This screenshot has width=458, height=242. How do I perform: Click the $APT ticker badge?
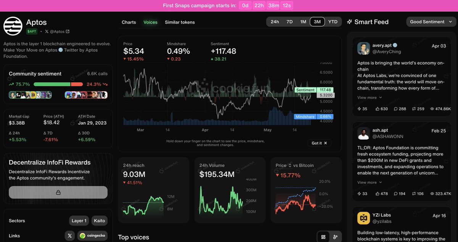(32, 32)
